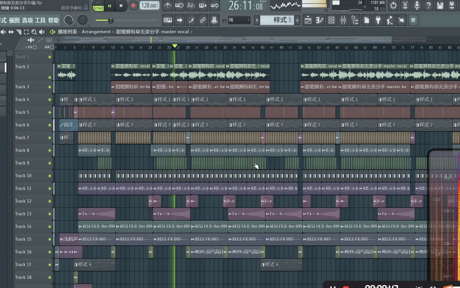Expand the Arrangement breadcrumb arrow
This screenshot has width=460, height=288.
coord(113,32)
